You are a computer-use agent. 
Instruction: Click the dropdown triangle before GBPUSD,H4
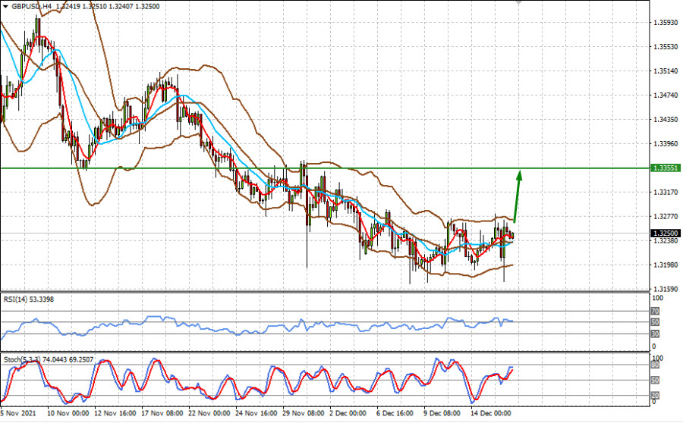pos(5,5)
